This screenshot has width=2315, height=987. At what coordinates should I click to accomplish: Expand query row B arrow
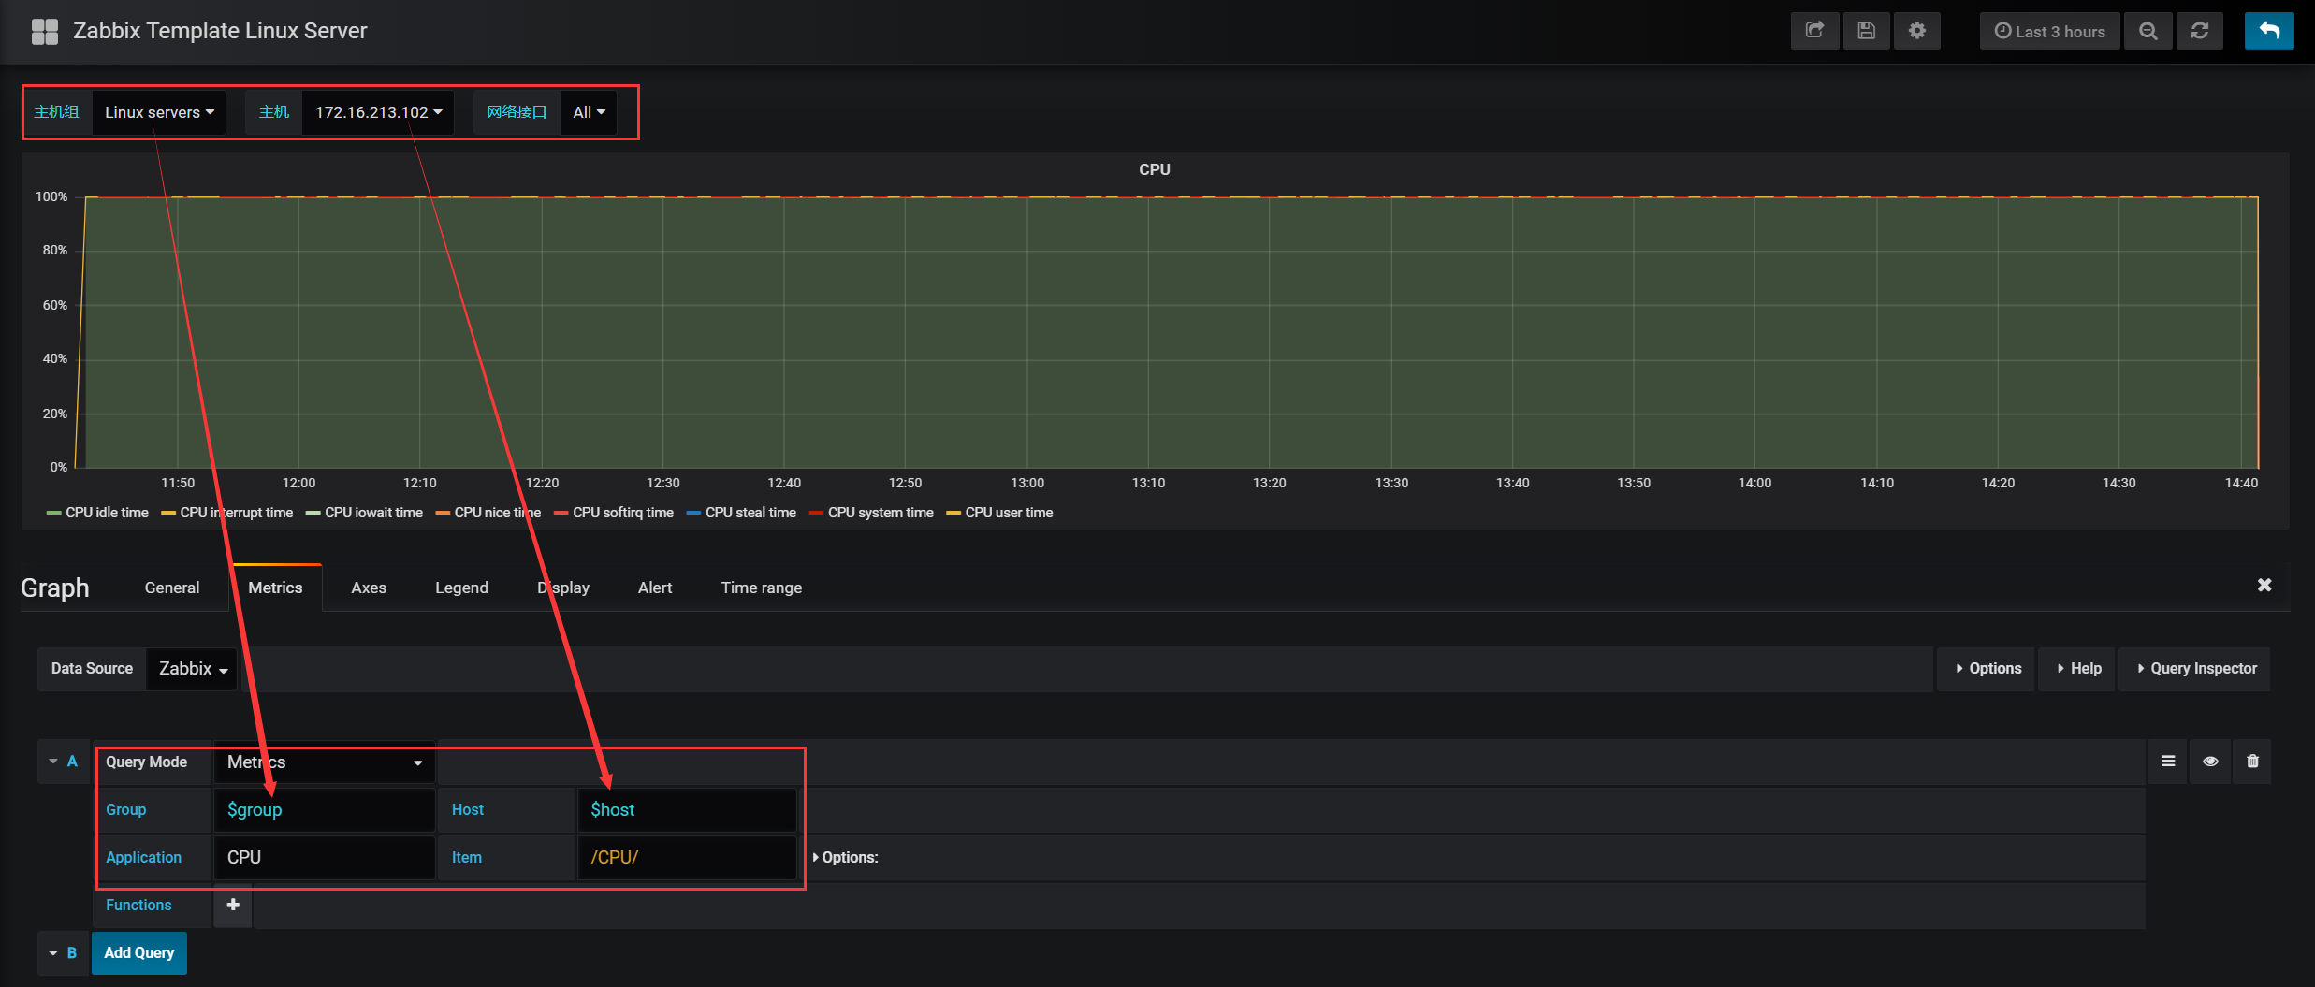click(x=53, y=953)
